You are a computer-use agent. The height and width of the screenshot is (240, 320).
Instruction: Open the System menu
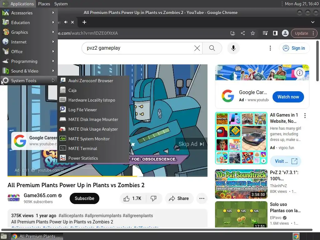click(x=61, y=4)
